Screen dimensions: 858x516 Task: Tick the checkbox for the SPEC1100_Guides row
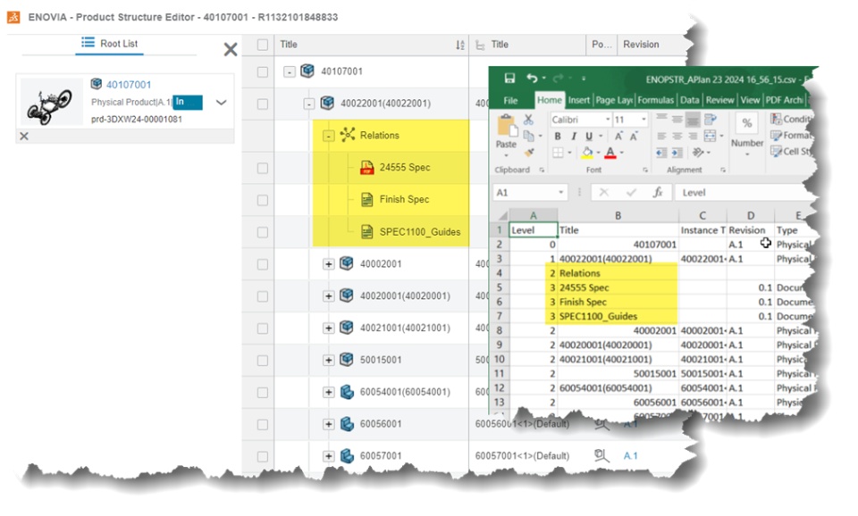click(x=263, y=232)
